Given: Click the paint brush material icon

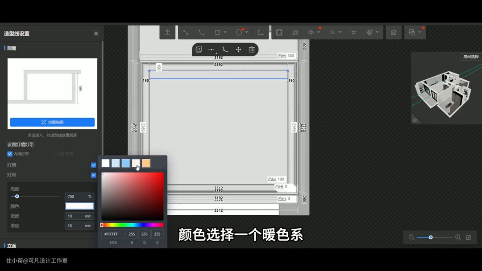Looking at the screenshot, I should [x=370, y=32].
